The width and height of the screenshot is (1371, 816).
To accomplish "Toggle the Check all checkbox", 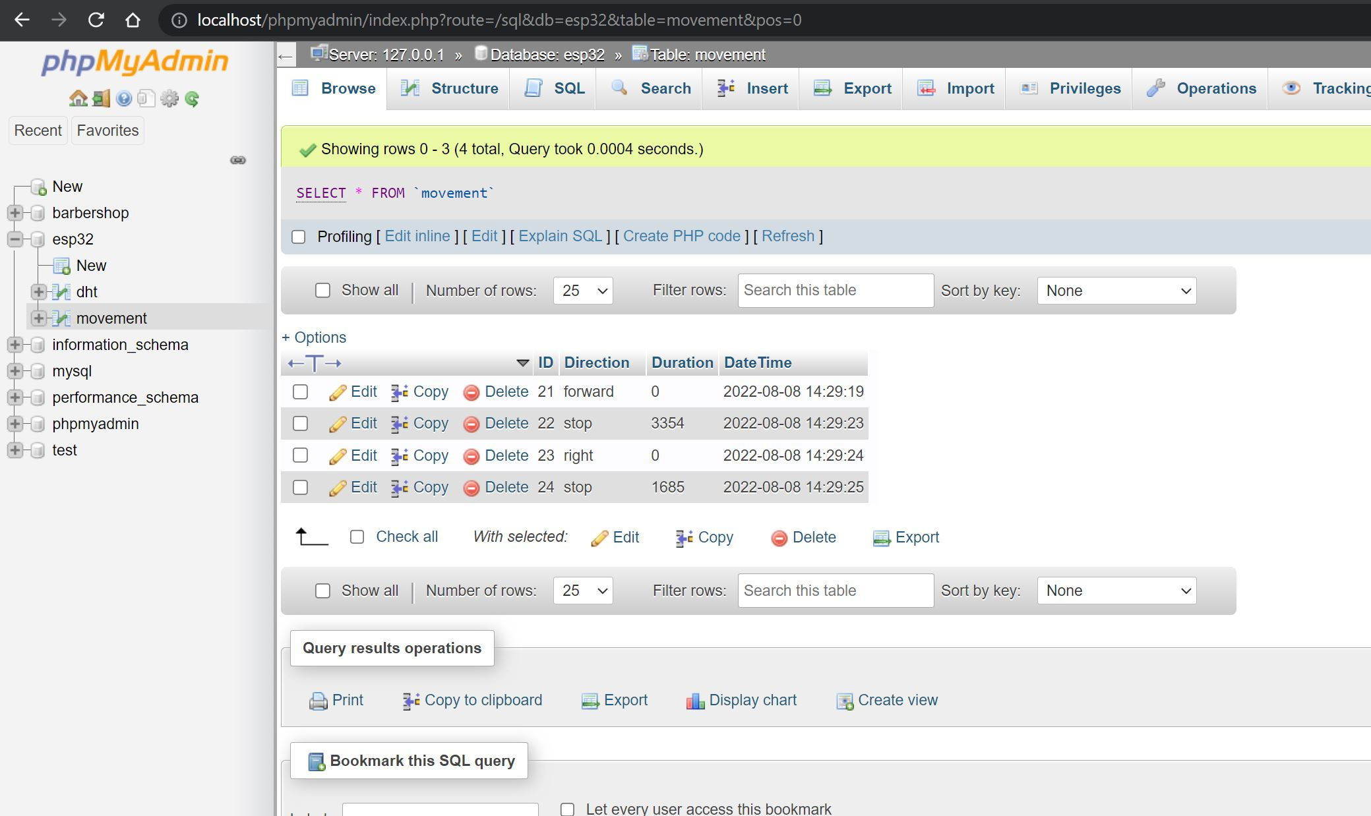I will (x=357, y=537).
